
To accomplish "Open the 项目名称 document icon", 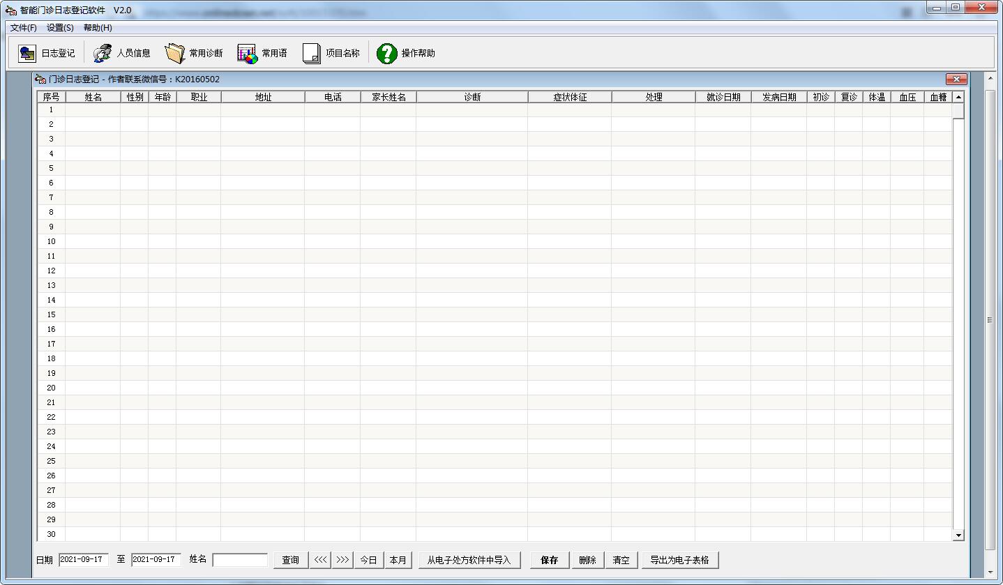I will 312,53.
